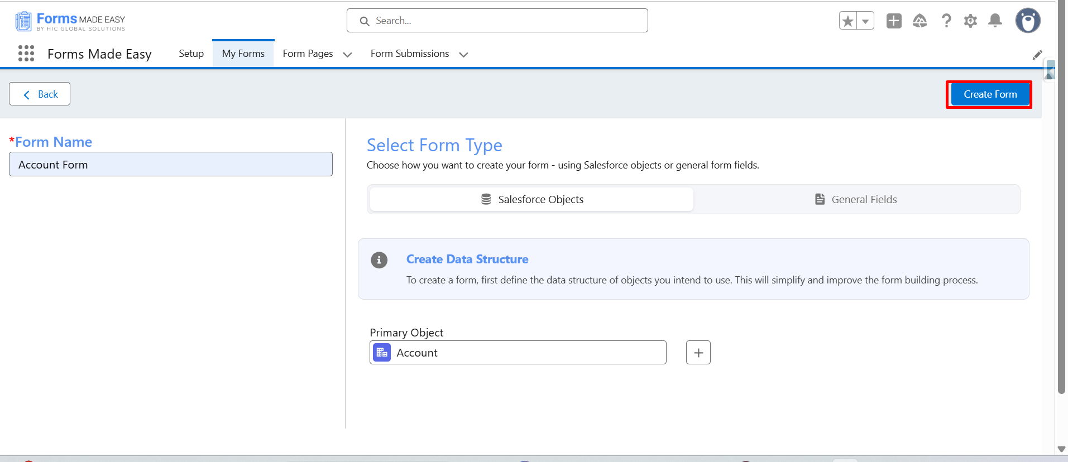
Task: Open the Setup gear icon
Action: (971, 21)
